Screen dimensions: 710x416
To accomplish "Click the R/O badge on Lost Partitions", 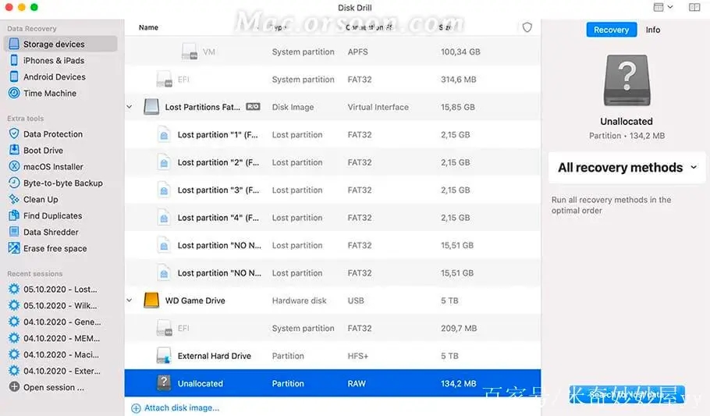I will pyautogui.click(x=253, y=106).
